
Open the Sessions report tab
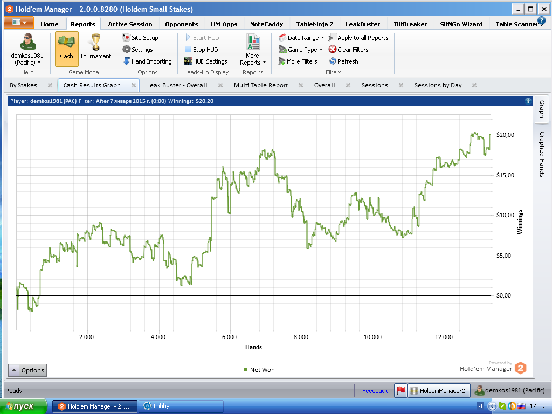pos(375,85)
